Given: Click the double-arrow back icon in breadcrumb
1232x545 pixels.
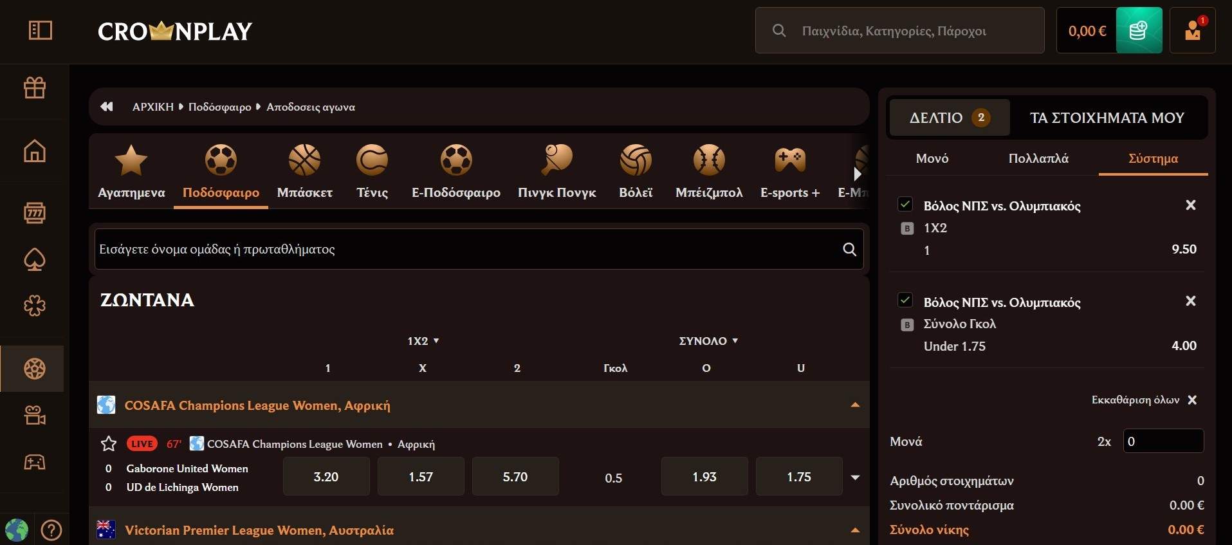Looking at the screenshot, I should [x=107, y=107].
